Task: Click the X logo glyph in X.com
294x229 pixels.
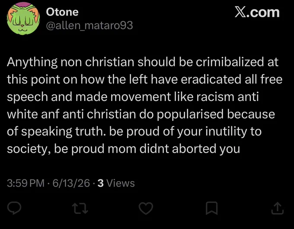Action: [240, 13]
